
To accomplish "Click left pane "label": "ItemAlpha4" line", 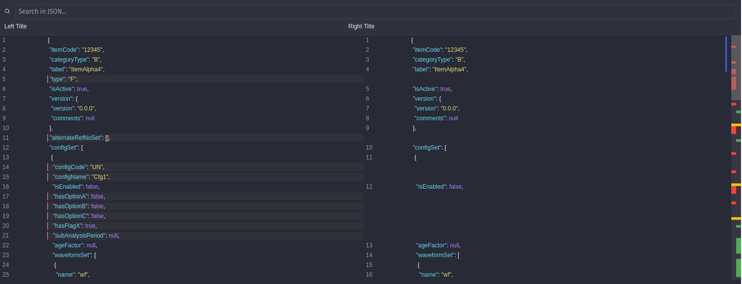I will coord(77,69).
